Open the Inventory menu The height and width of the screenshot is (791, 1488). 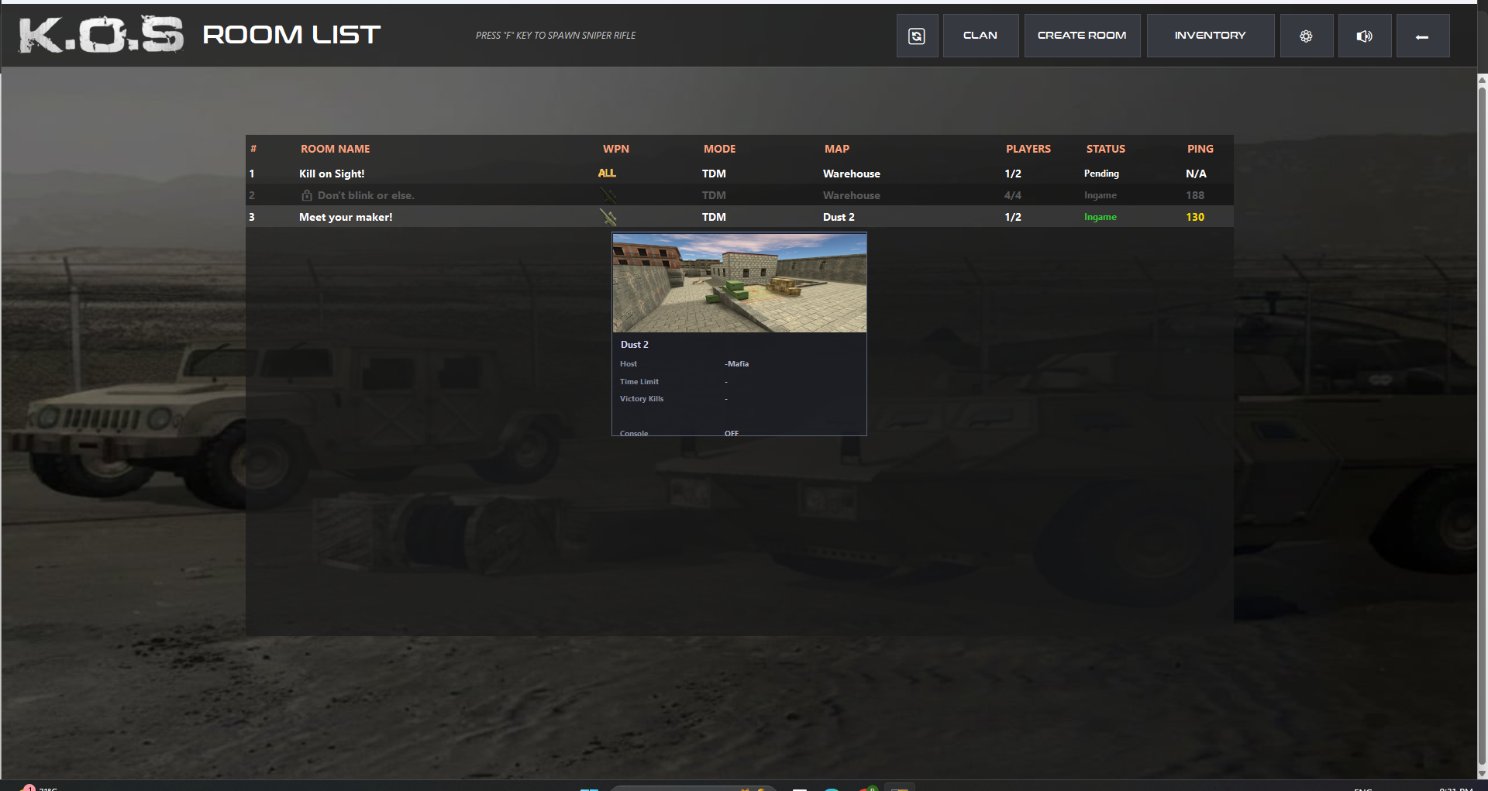(x=1210, y=36)
